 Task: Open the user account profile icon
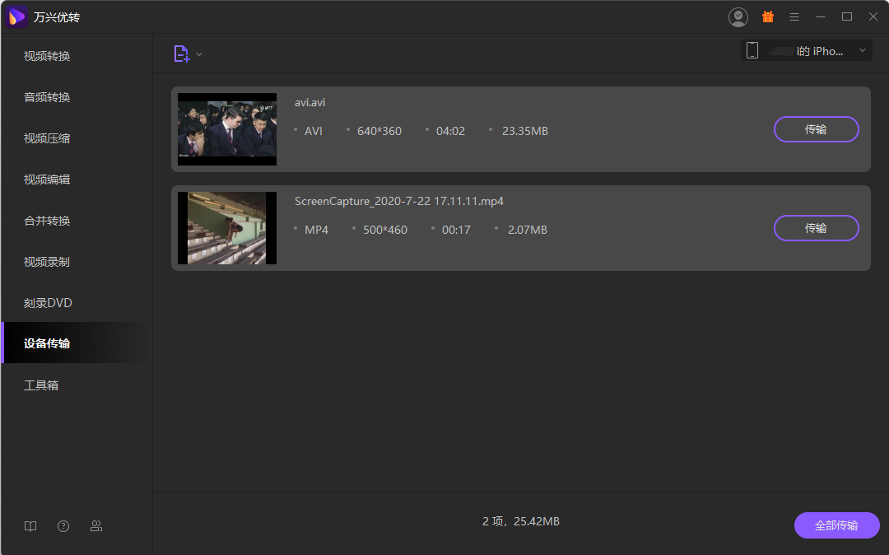tap(738, 17)
